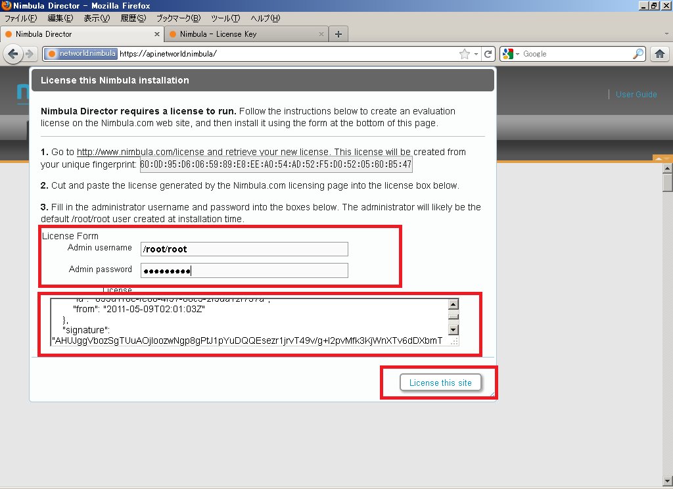Click the Firefox back arrow button
The image size is (673, 489).
pyautogui.click(x=13, y=54)
